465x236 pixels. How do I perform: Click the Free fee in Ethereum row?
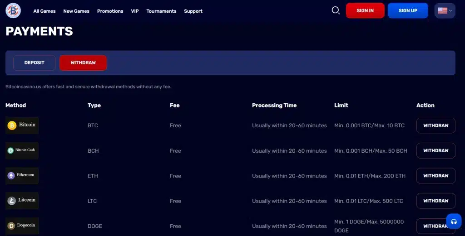click(175, 176)
